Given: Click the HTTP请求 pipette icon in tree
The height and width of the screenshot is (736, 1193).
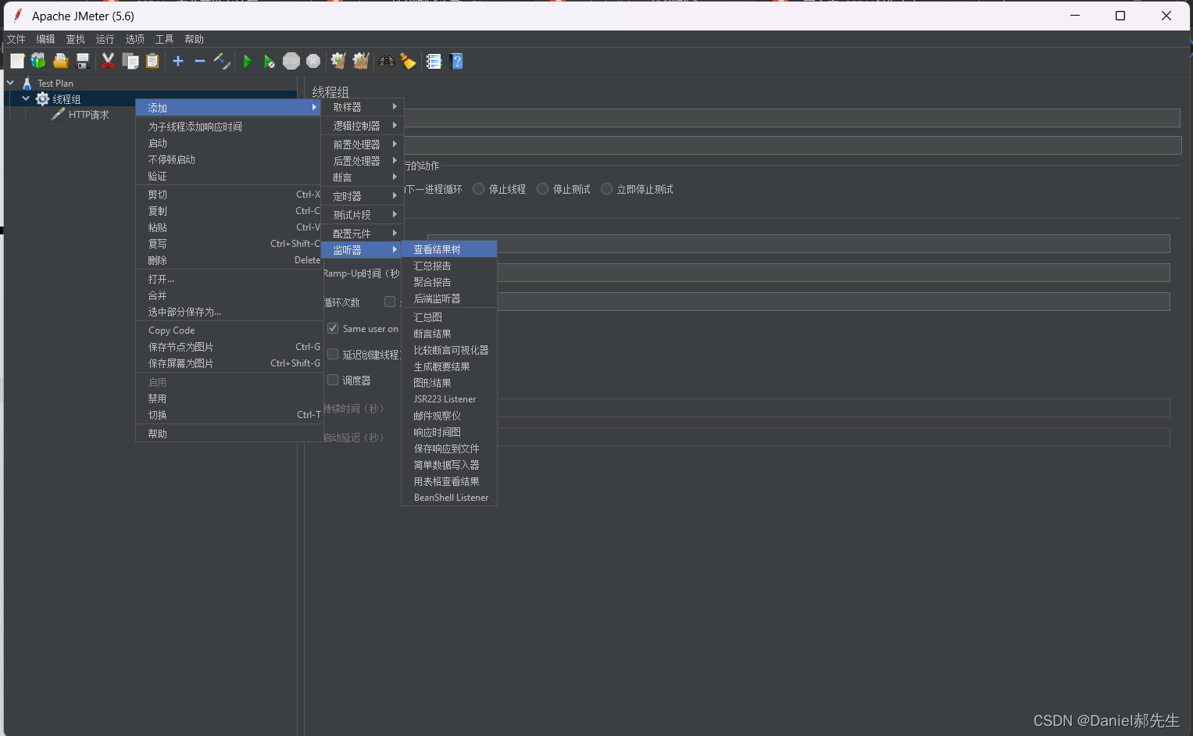Looking at the screenshot, I should pos(58,114).
